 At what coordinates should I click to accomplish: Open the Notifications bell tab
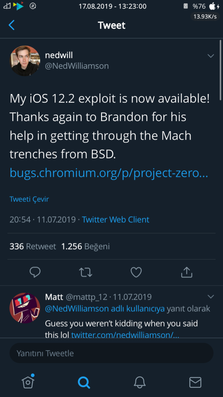pos(140,382)
